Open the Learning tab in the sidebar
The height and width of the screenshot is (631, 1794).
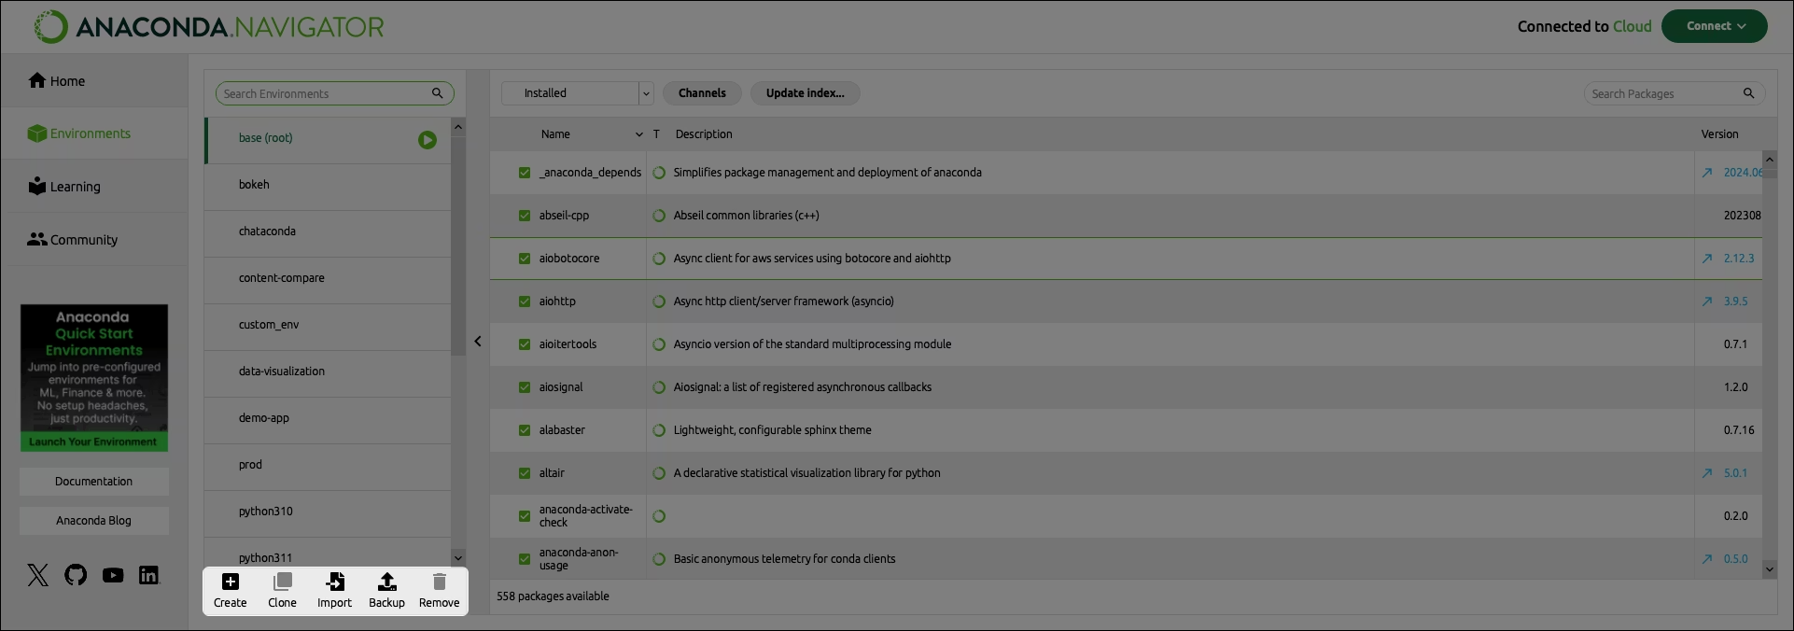[x=64, y=187]
